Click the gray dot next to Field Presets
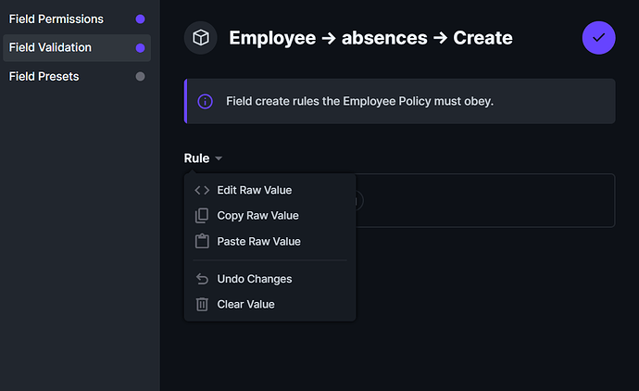The image size is (639, 391). click(140, 77)
